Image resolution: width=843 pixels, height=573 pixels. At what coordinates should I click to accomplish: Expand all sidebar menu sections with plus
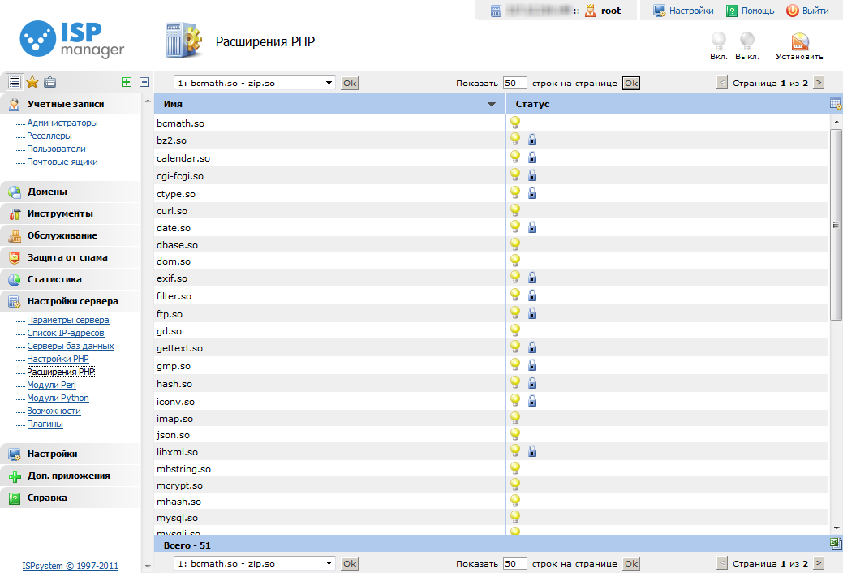coord(126,82)
